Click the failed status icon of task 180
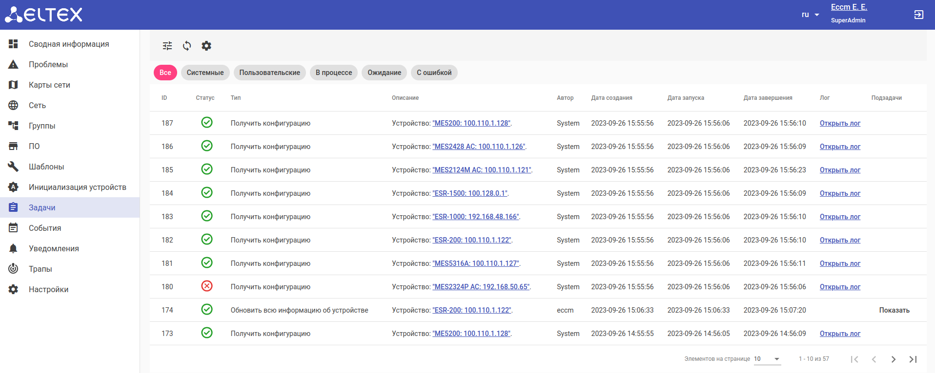This screenshot has width=935, height=373. coord(207,286)
